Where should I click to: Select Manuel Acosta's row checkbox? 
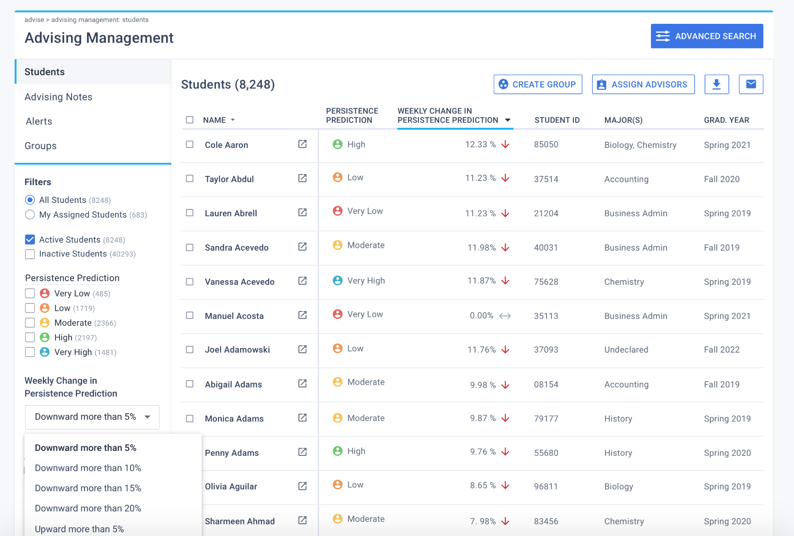pos(190,315)
